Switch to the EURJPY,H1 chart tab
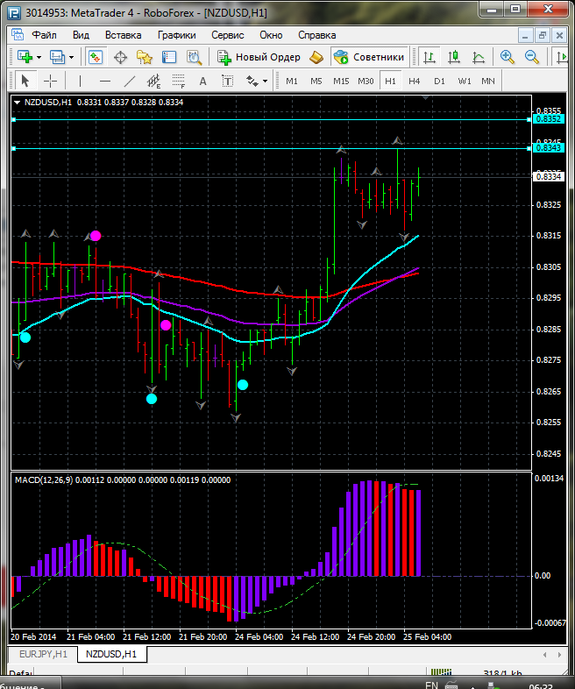This screenshot has height=689, width=575. tap(43, 654)
